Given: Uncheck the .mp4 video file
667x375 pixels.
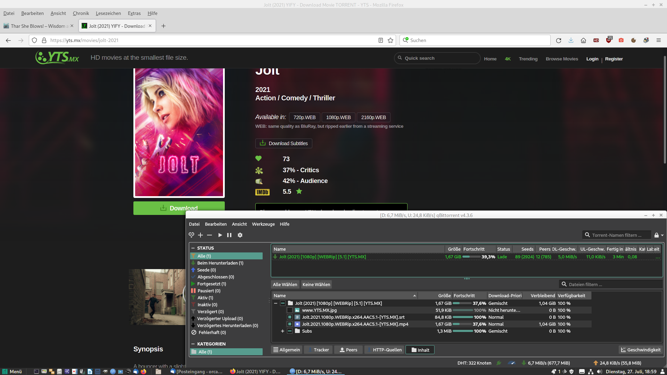Looking at the screenshot, I should 290,324.
